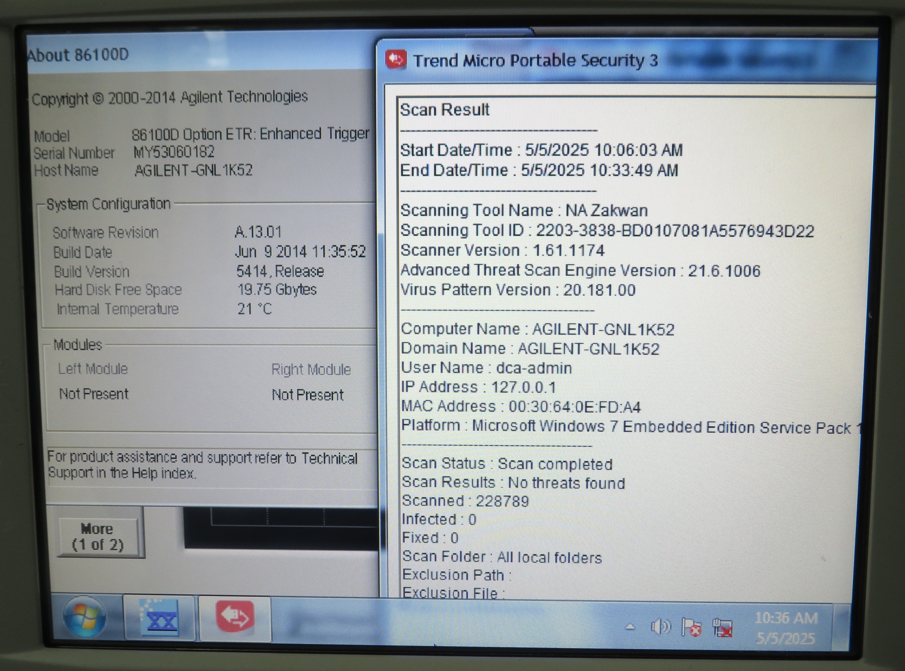Screen dimensions: 905x671
Task: Select the Scanning Tool ID line
Action: pyautogui.click(x=607, y=231)
